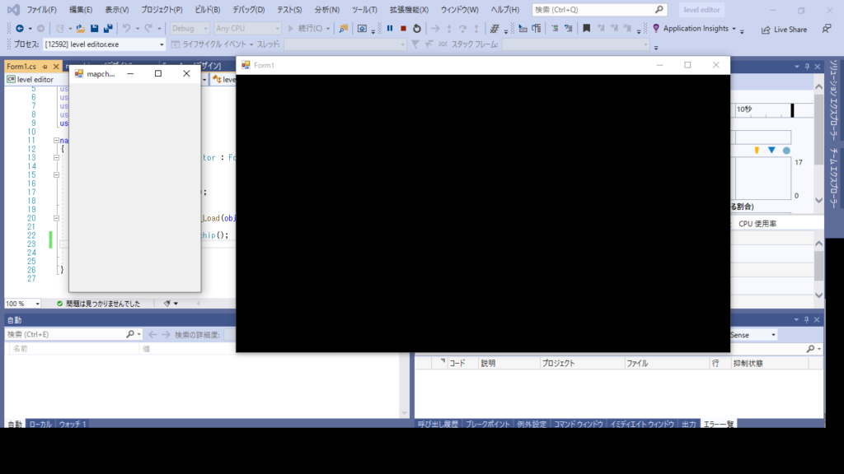This screenshot has width=844, height=474.
Task: Click the diagnostics timeline ruler at 10秒
Action: pyautogui.click(x=744, y=109)
